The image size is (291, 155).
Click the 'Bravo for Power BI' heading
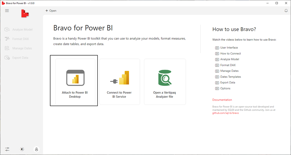pos(83,28)
